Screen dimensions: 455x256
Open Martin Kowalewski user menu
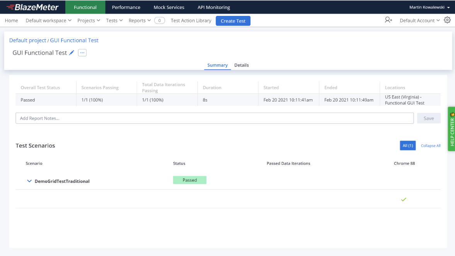pyautogui.click(x=429, y=7)
